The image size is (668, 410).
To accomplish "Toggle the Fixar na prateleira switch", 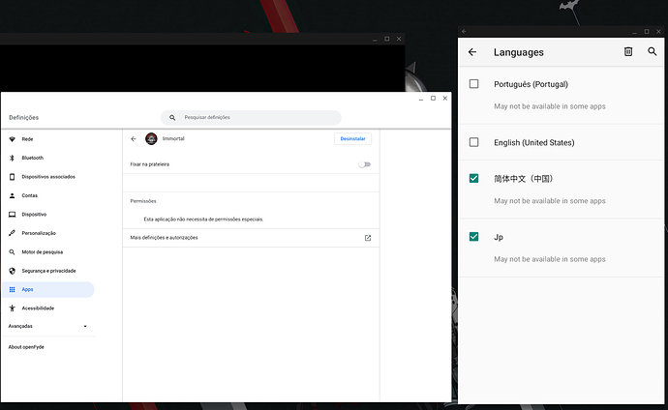I will pyautogui.click(x=365, y=164).
